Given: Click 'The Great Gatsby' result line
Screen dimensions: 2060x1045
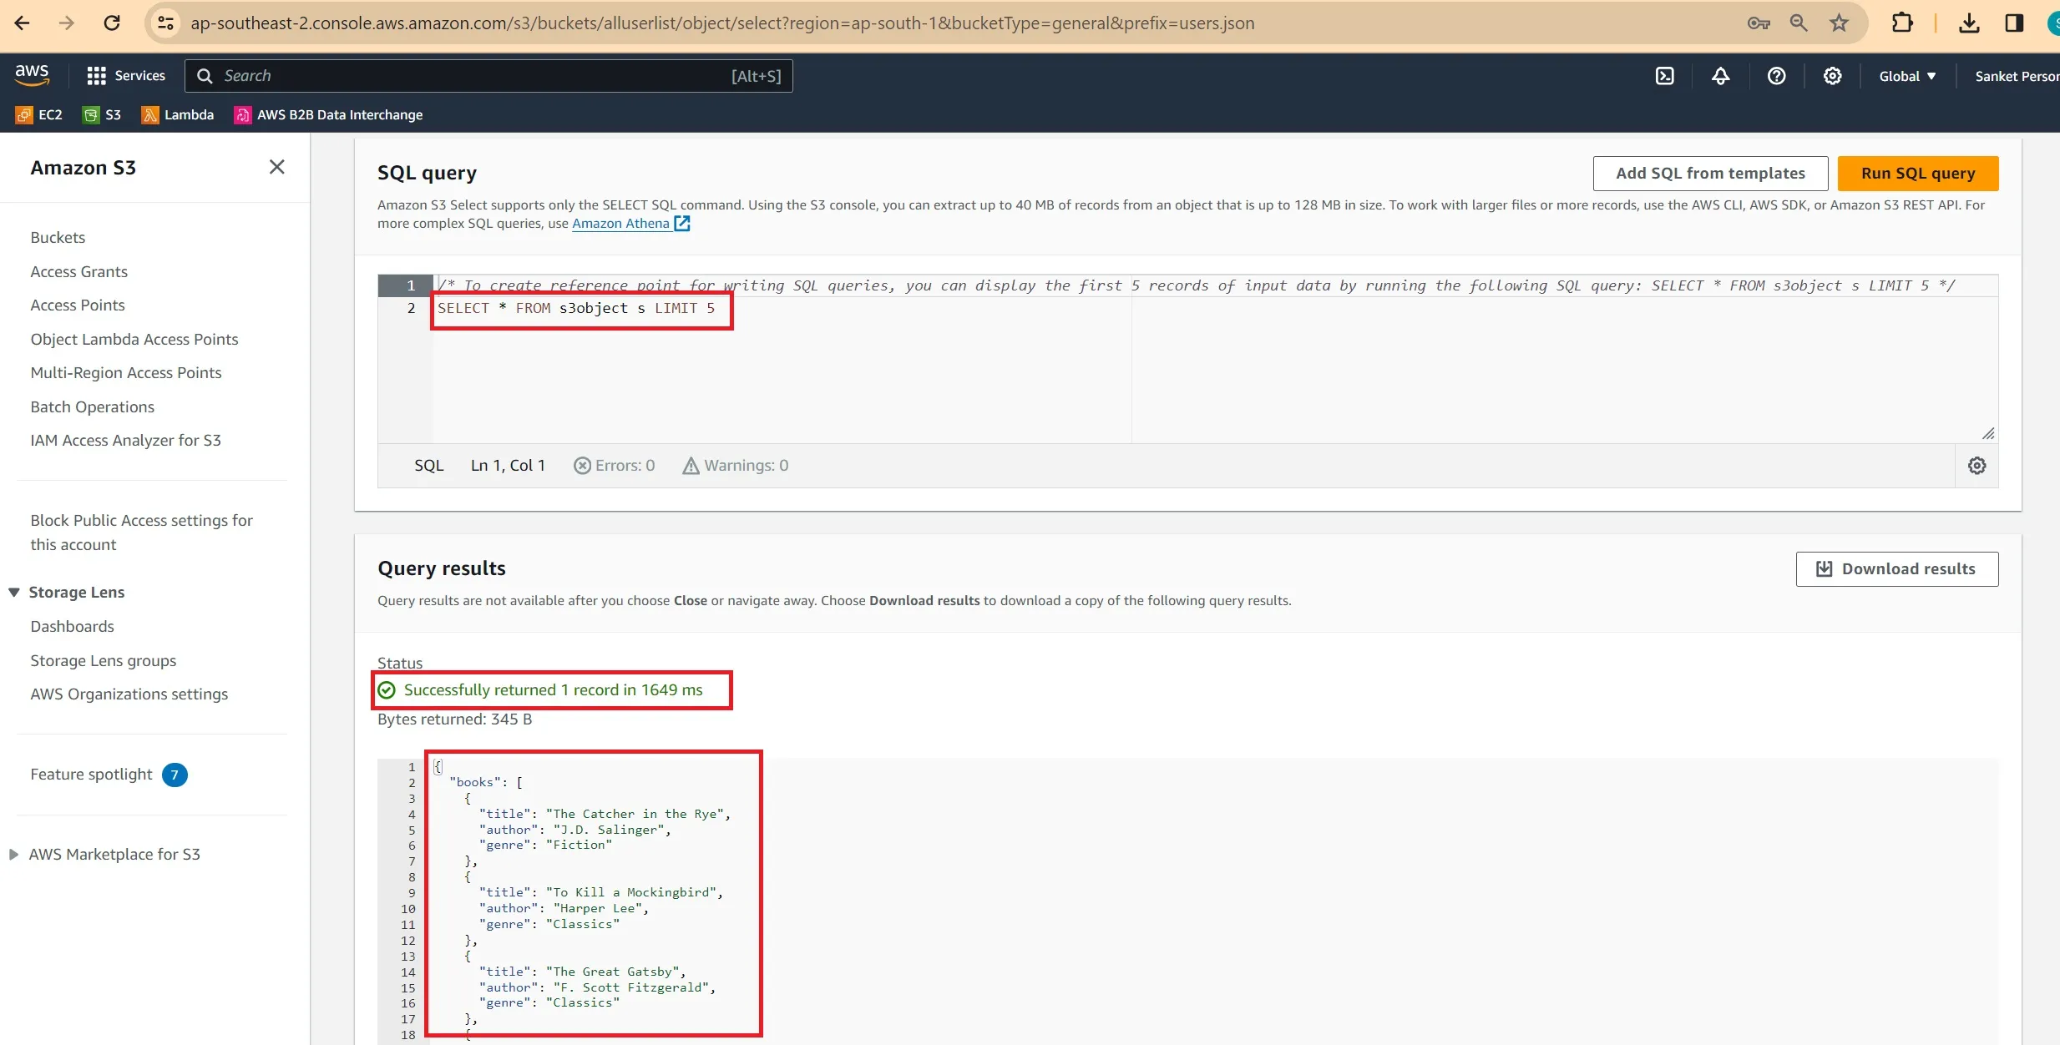Looking at the screenshot, I should (582, 972).
